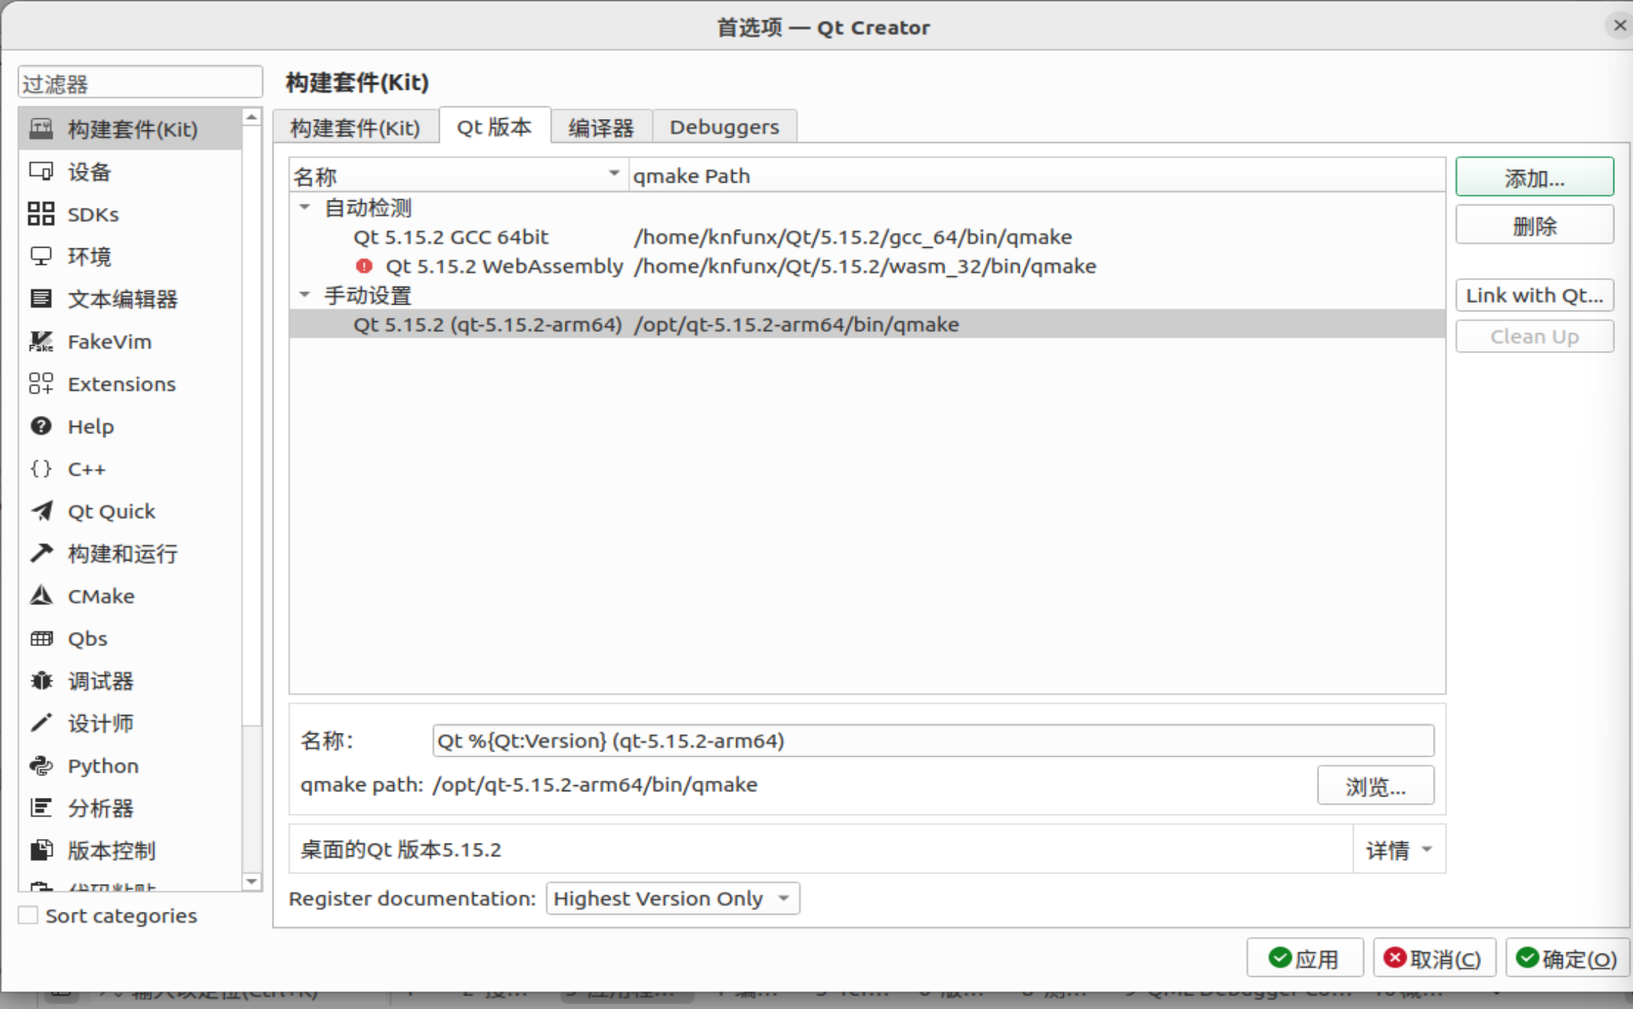Open the FakeVim settings category icon
The height and width of the screenshot is (1009, 1633).
coord(41,341)
